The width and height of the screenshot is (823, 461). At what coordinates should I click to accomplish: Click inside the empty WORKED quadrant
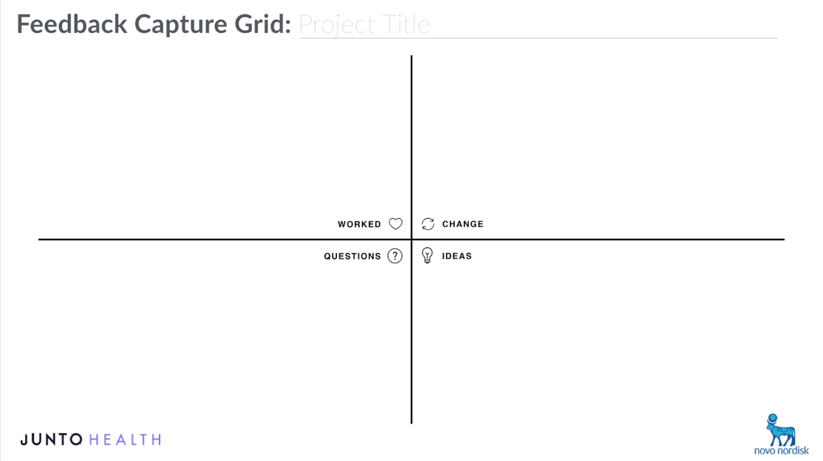[223, 136]
